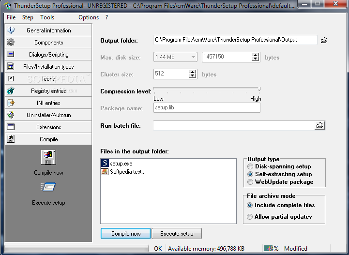Click the Compile now button below file list

tap(126, 233)
